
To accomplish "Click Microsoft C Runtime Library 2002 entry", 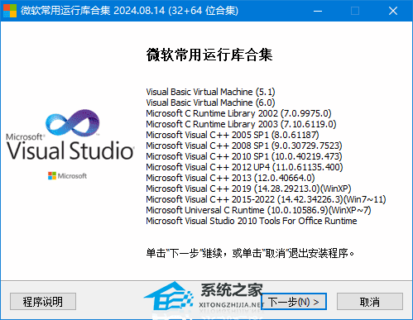I will click(x=238, y=113).
